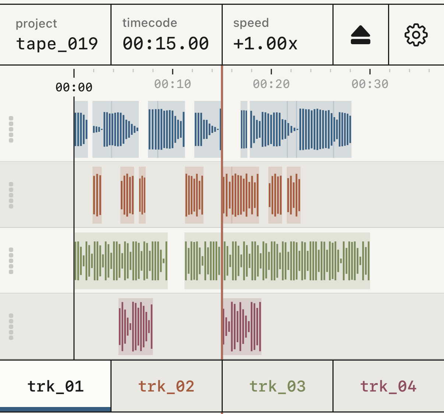Jump to the 00:20 ruler mark

[271, 84]
